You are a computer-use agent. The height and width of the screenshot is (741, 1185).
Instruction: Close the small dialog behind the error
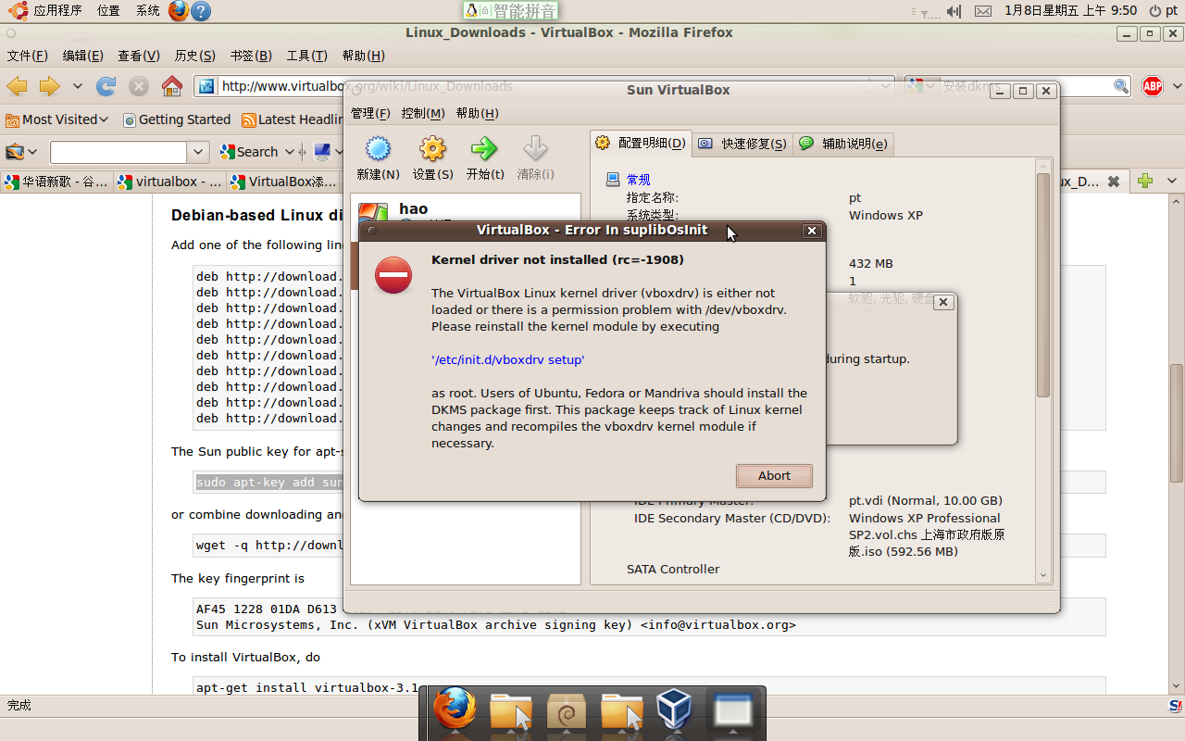point(942,302)
